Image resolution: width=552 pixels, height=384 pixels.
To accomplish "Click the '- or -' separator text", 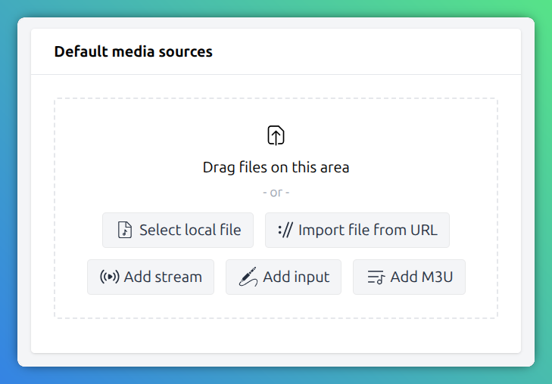I will pyautogui.click(x=276, y=193).
